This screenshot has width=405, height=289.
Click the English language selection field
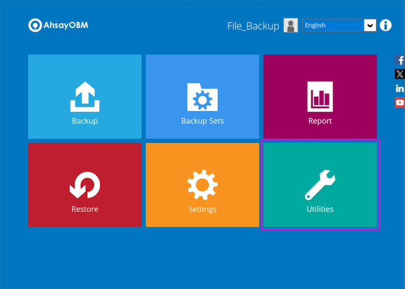[332, 25]
